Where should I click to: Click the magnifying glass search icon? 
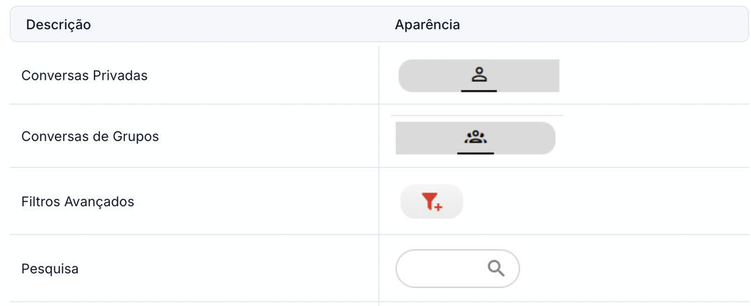click(496, 269)
